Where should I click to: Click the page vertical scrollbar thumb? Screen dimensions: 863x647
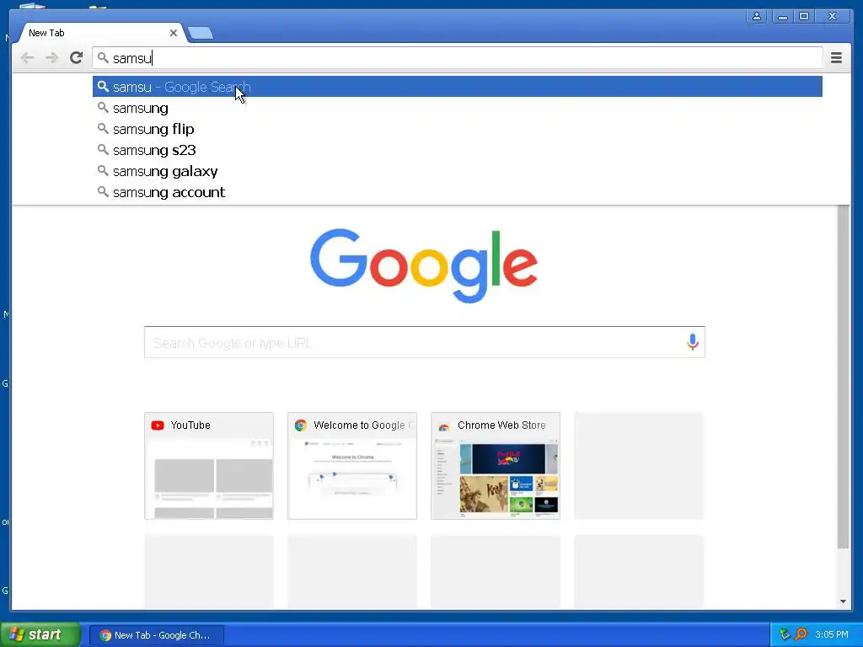tap(843, 377)
